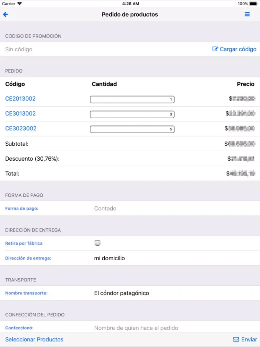The width and height of the screenshot is (260, 347).
Task: Tap the FORMA DE PAGO section header
Action: tap(24, 195)
